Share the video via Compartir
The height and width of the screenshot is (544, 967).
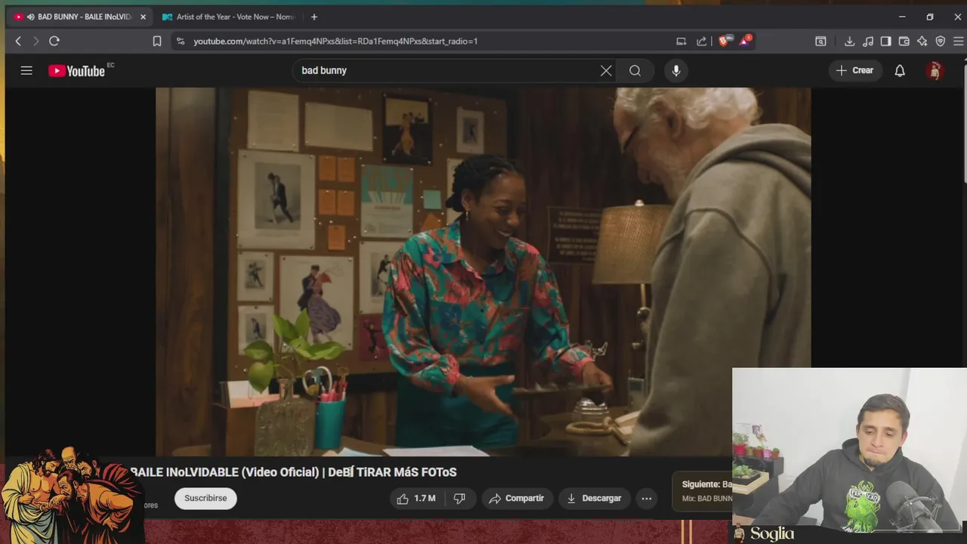[x=517, y=499]
